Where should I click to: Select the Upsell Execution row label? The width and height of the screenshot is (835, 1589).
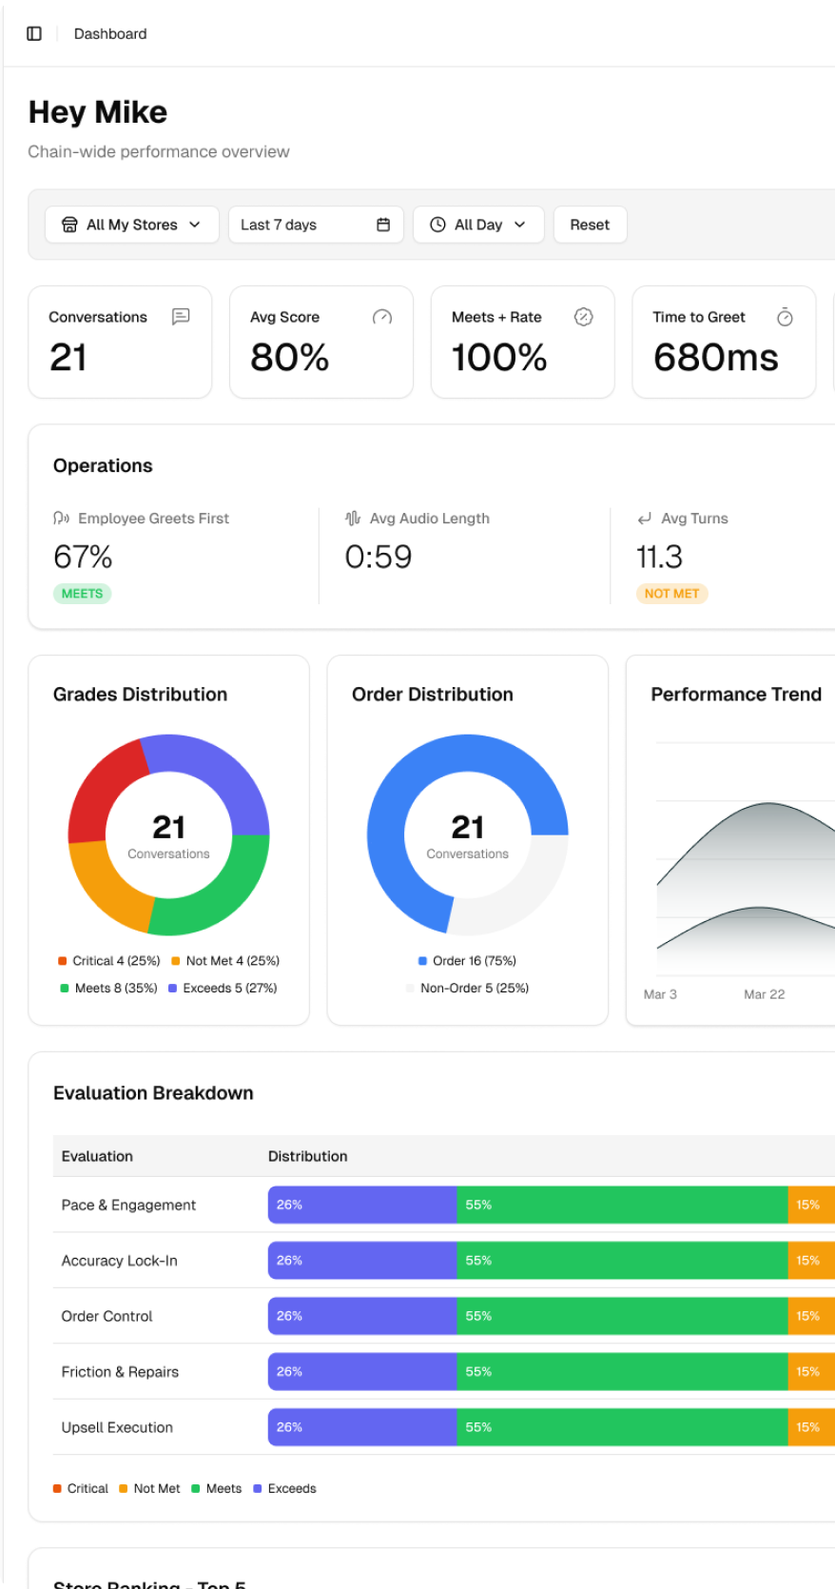pyautogui.click(x=117, y=1427)
